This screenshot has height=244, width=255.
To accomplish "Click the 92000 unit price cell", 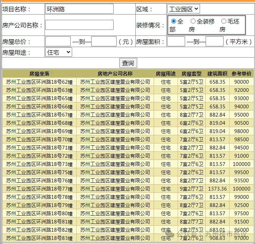I will tap(242, 90).
